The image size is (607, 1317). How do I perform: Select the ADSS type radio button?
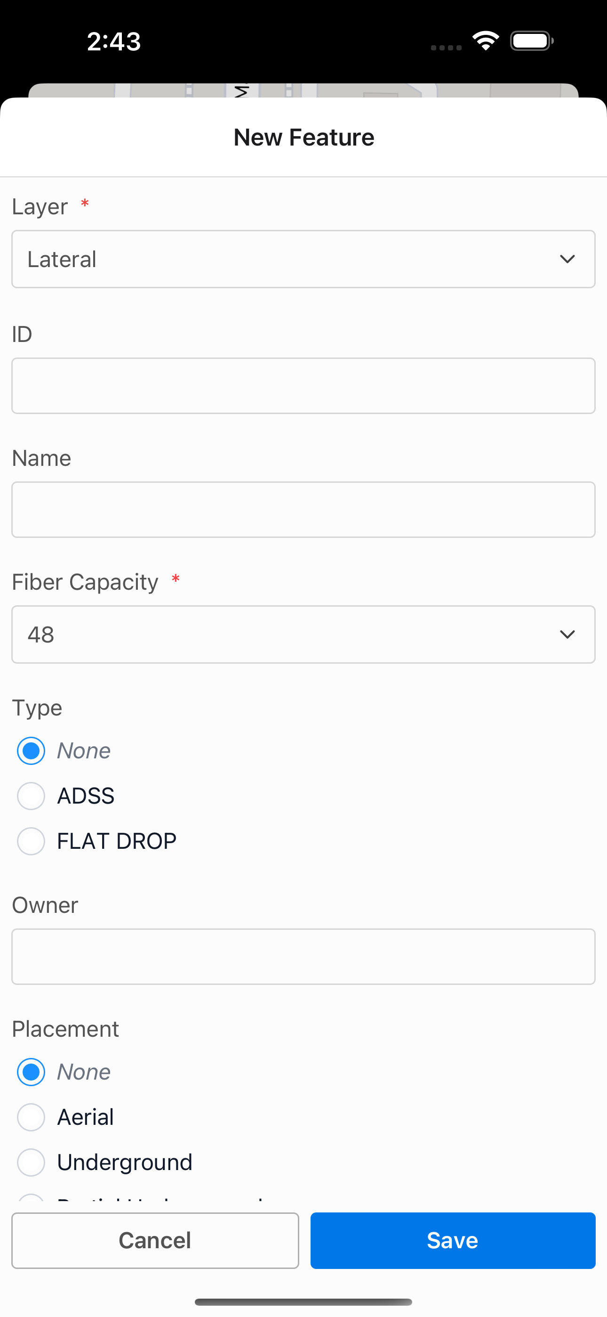(x=31, y=796)
